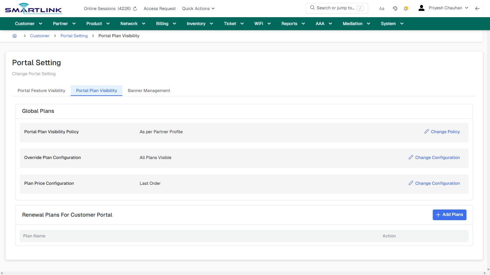The image size is (490, 275).
Task: Go home using the breadcrumb house icon
Action: 14,36
